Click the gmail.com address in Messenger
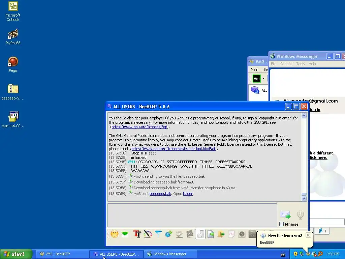This screenshot has width=345, height=259. [x=323, y=101]
